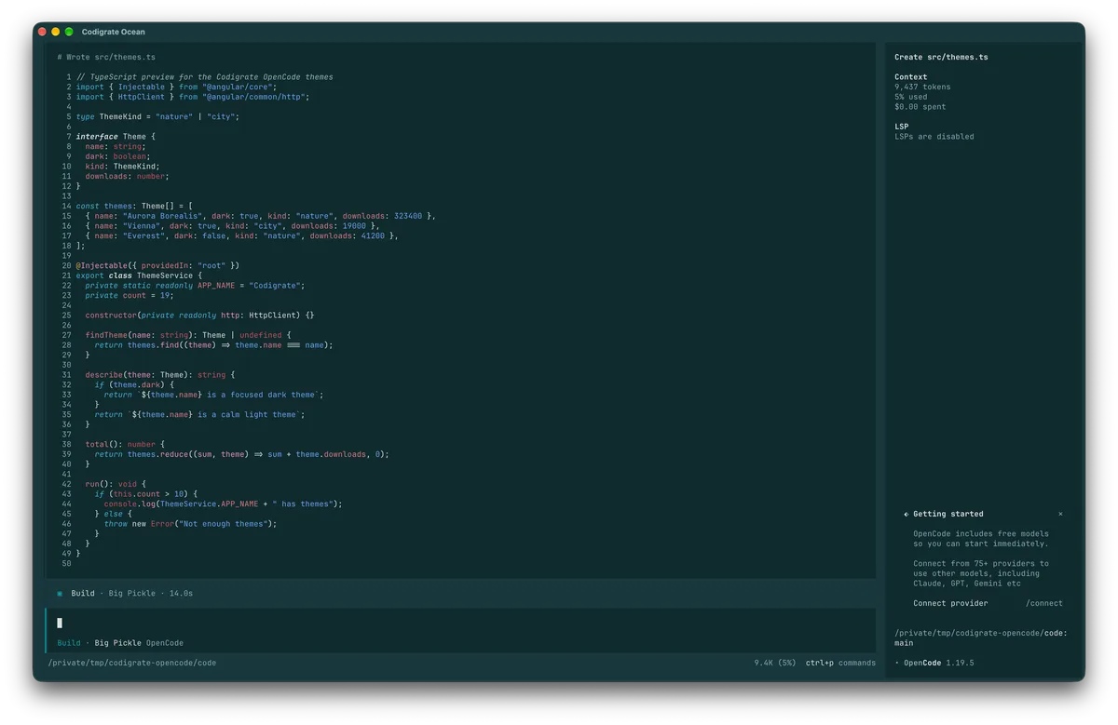Click the 'Everest' theme entry line
The image size is (1118, 725).
pyautogui.click(x=242, y=236)
